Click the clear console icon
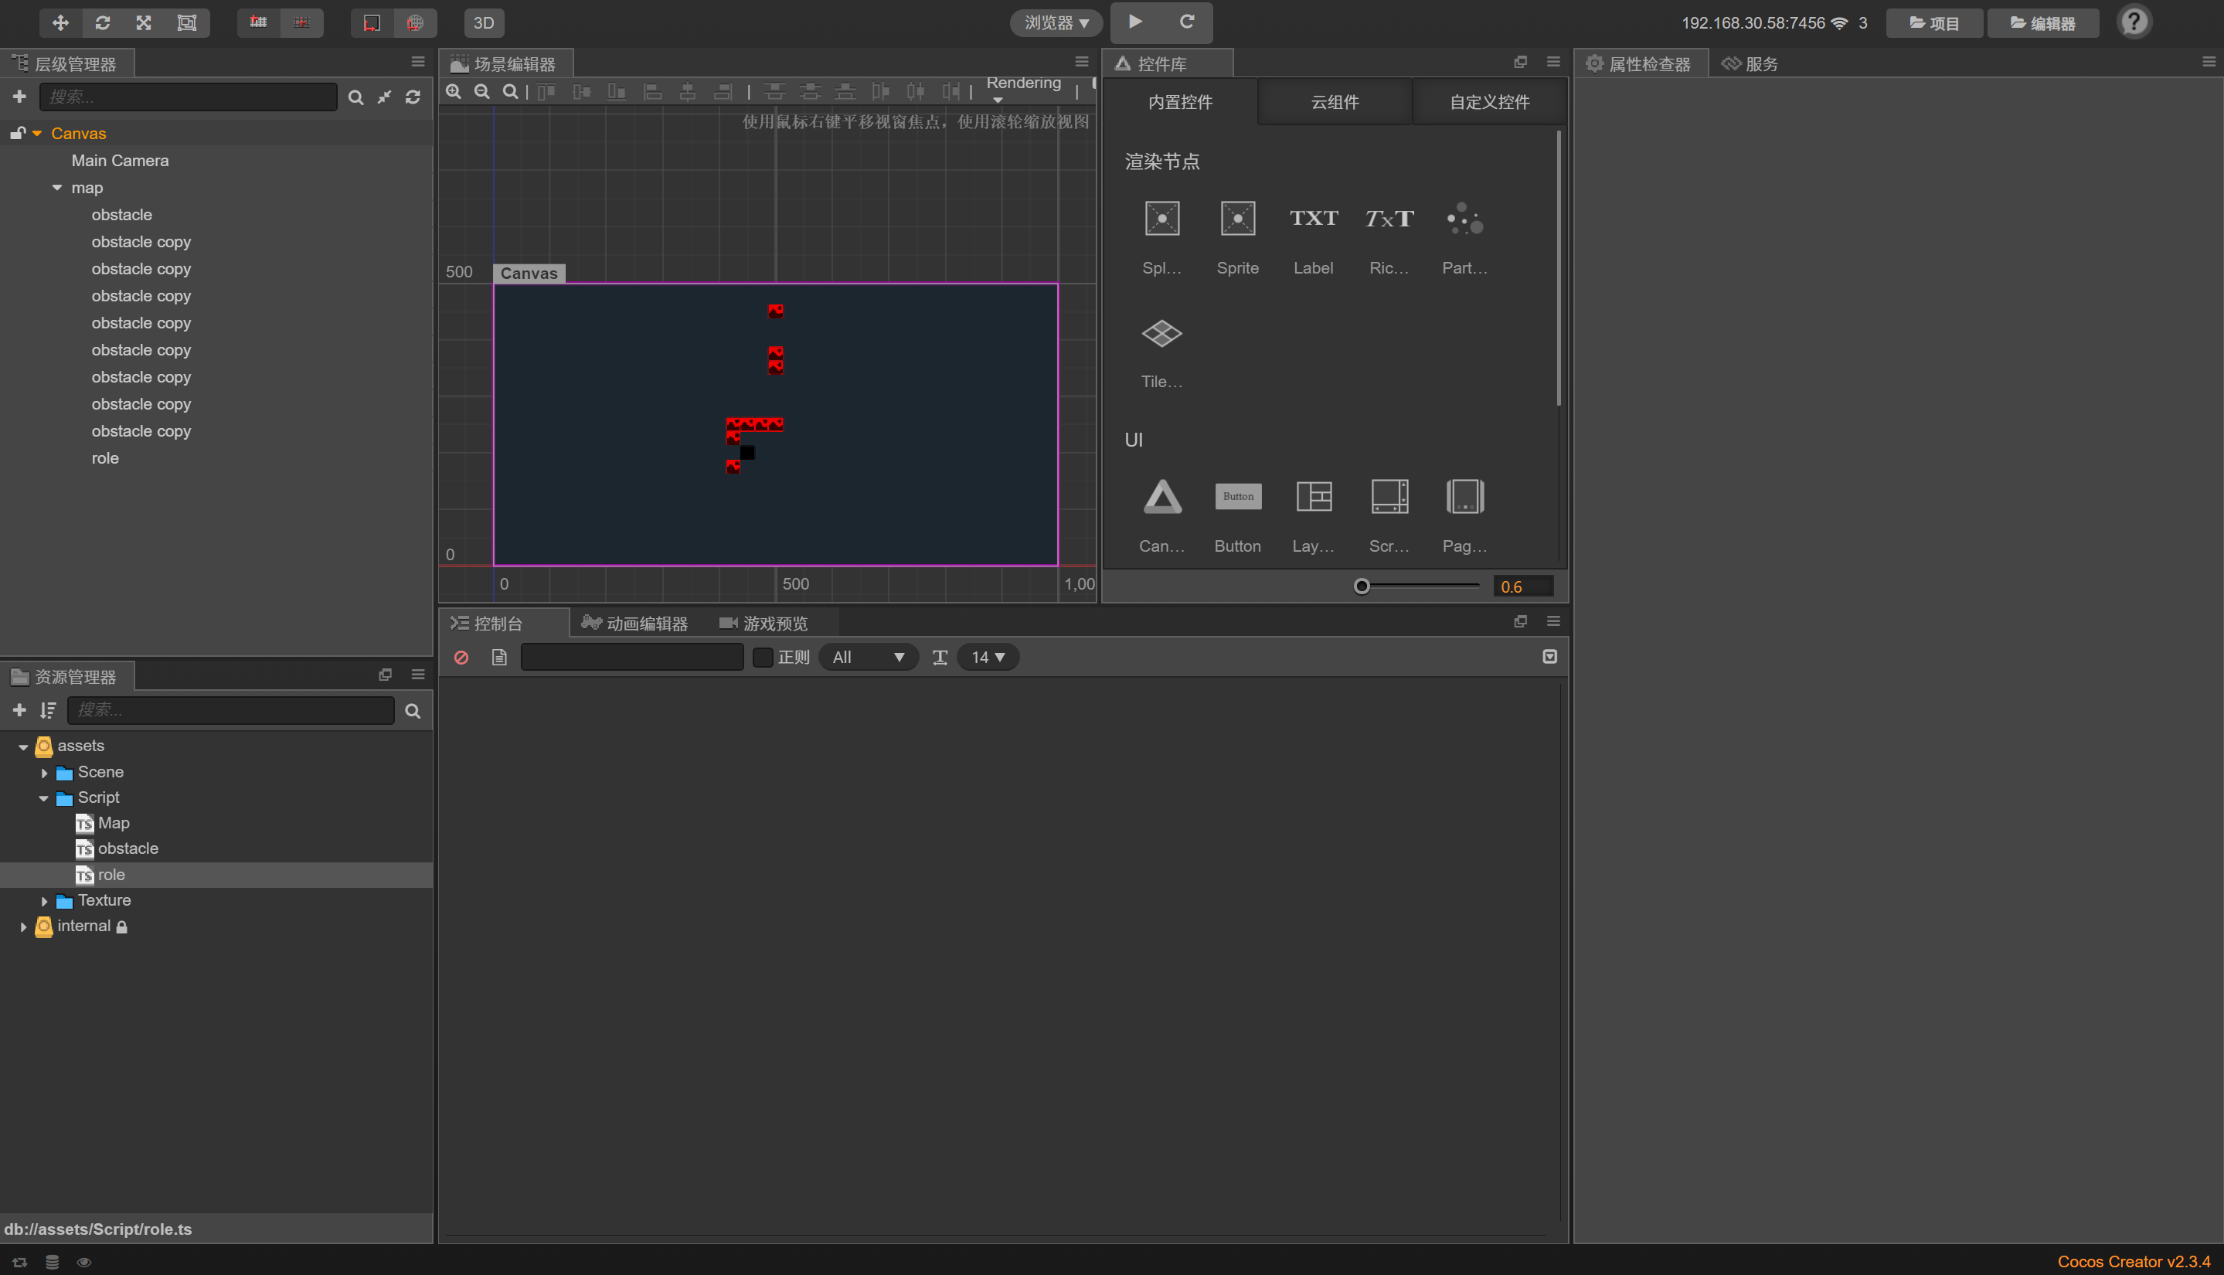The image size is (2224, 1275). 461,658
